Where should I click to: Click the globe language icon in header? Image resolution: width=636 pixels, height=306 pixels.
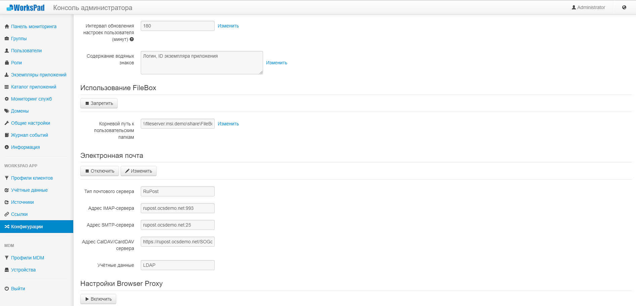point(624,7)
